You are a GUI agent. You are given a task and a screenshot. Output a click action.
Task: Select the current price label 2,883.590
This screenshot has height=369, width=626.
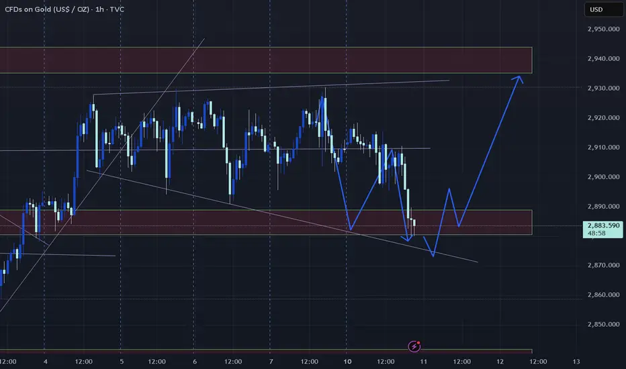click(603, 229)
